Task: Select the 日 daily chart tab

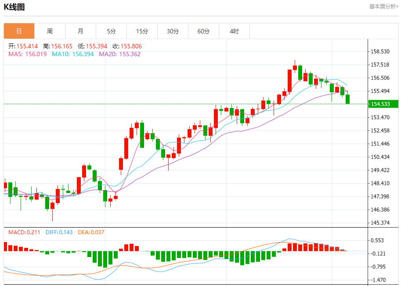Action: 19,31
